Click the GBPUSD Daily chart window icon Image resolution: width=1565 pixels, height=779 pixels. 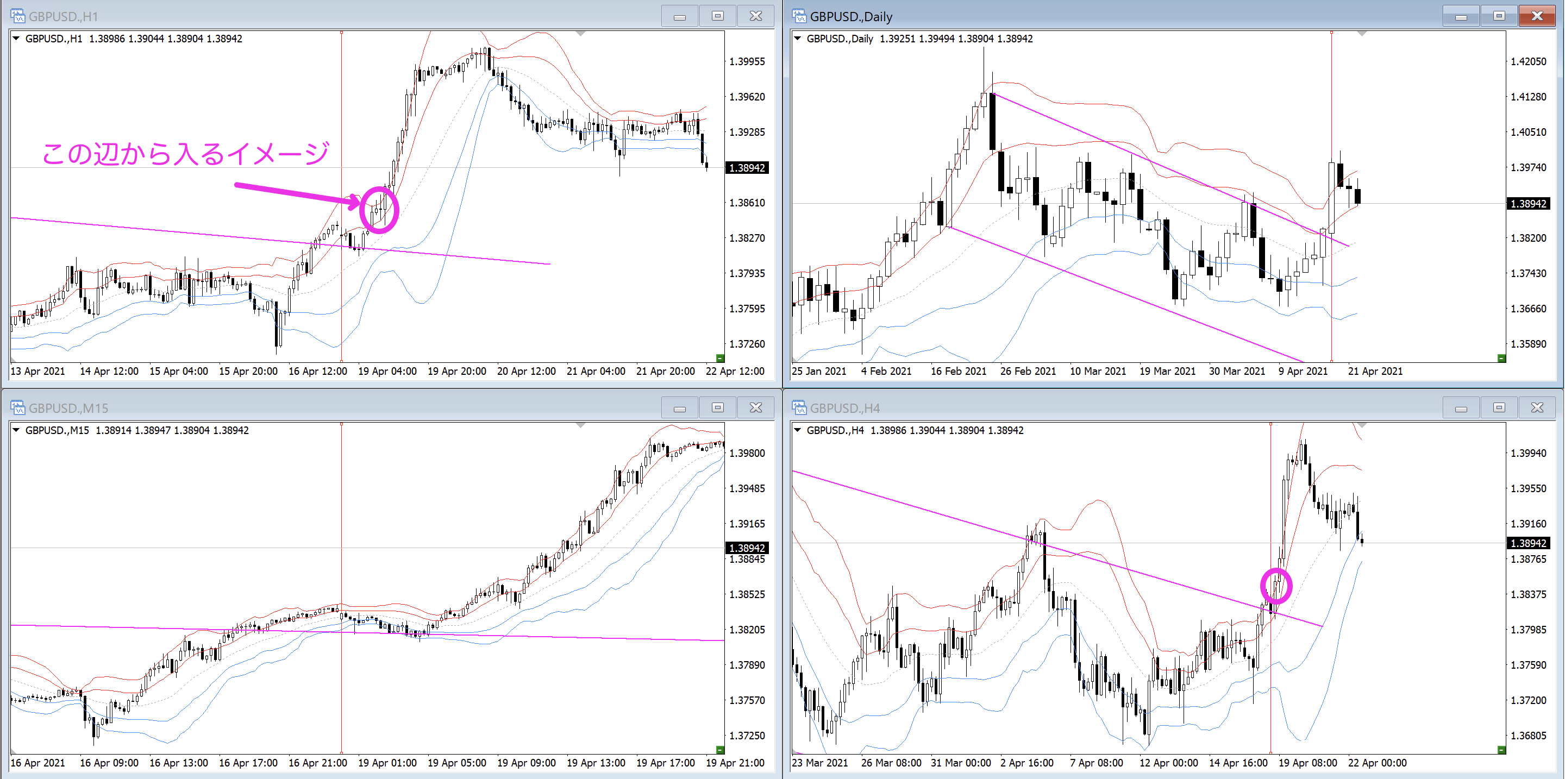(x=799, y=16)
